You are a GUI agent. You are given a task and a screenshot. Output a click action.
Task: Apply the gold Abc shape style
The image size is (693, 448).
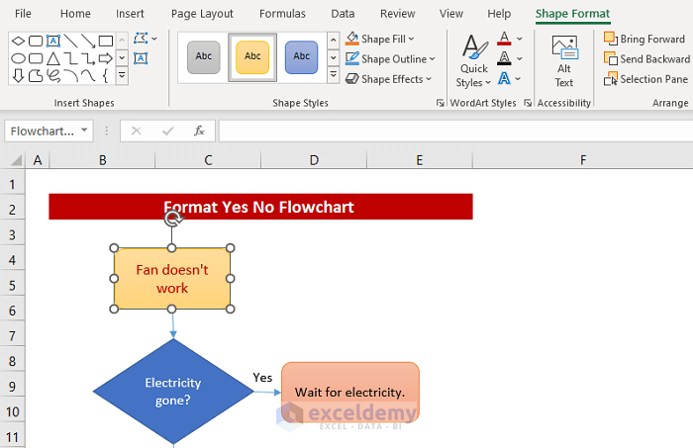click(x=252, y=57)
